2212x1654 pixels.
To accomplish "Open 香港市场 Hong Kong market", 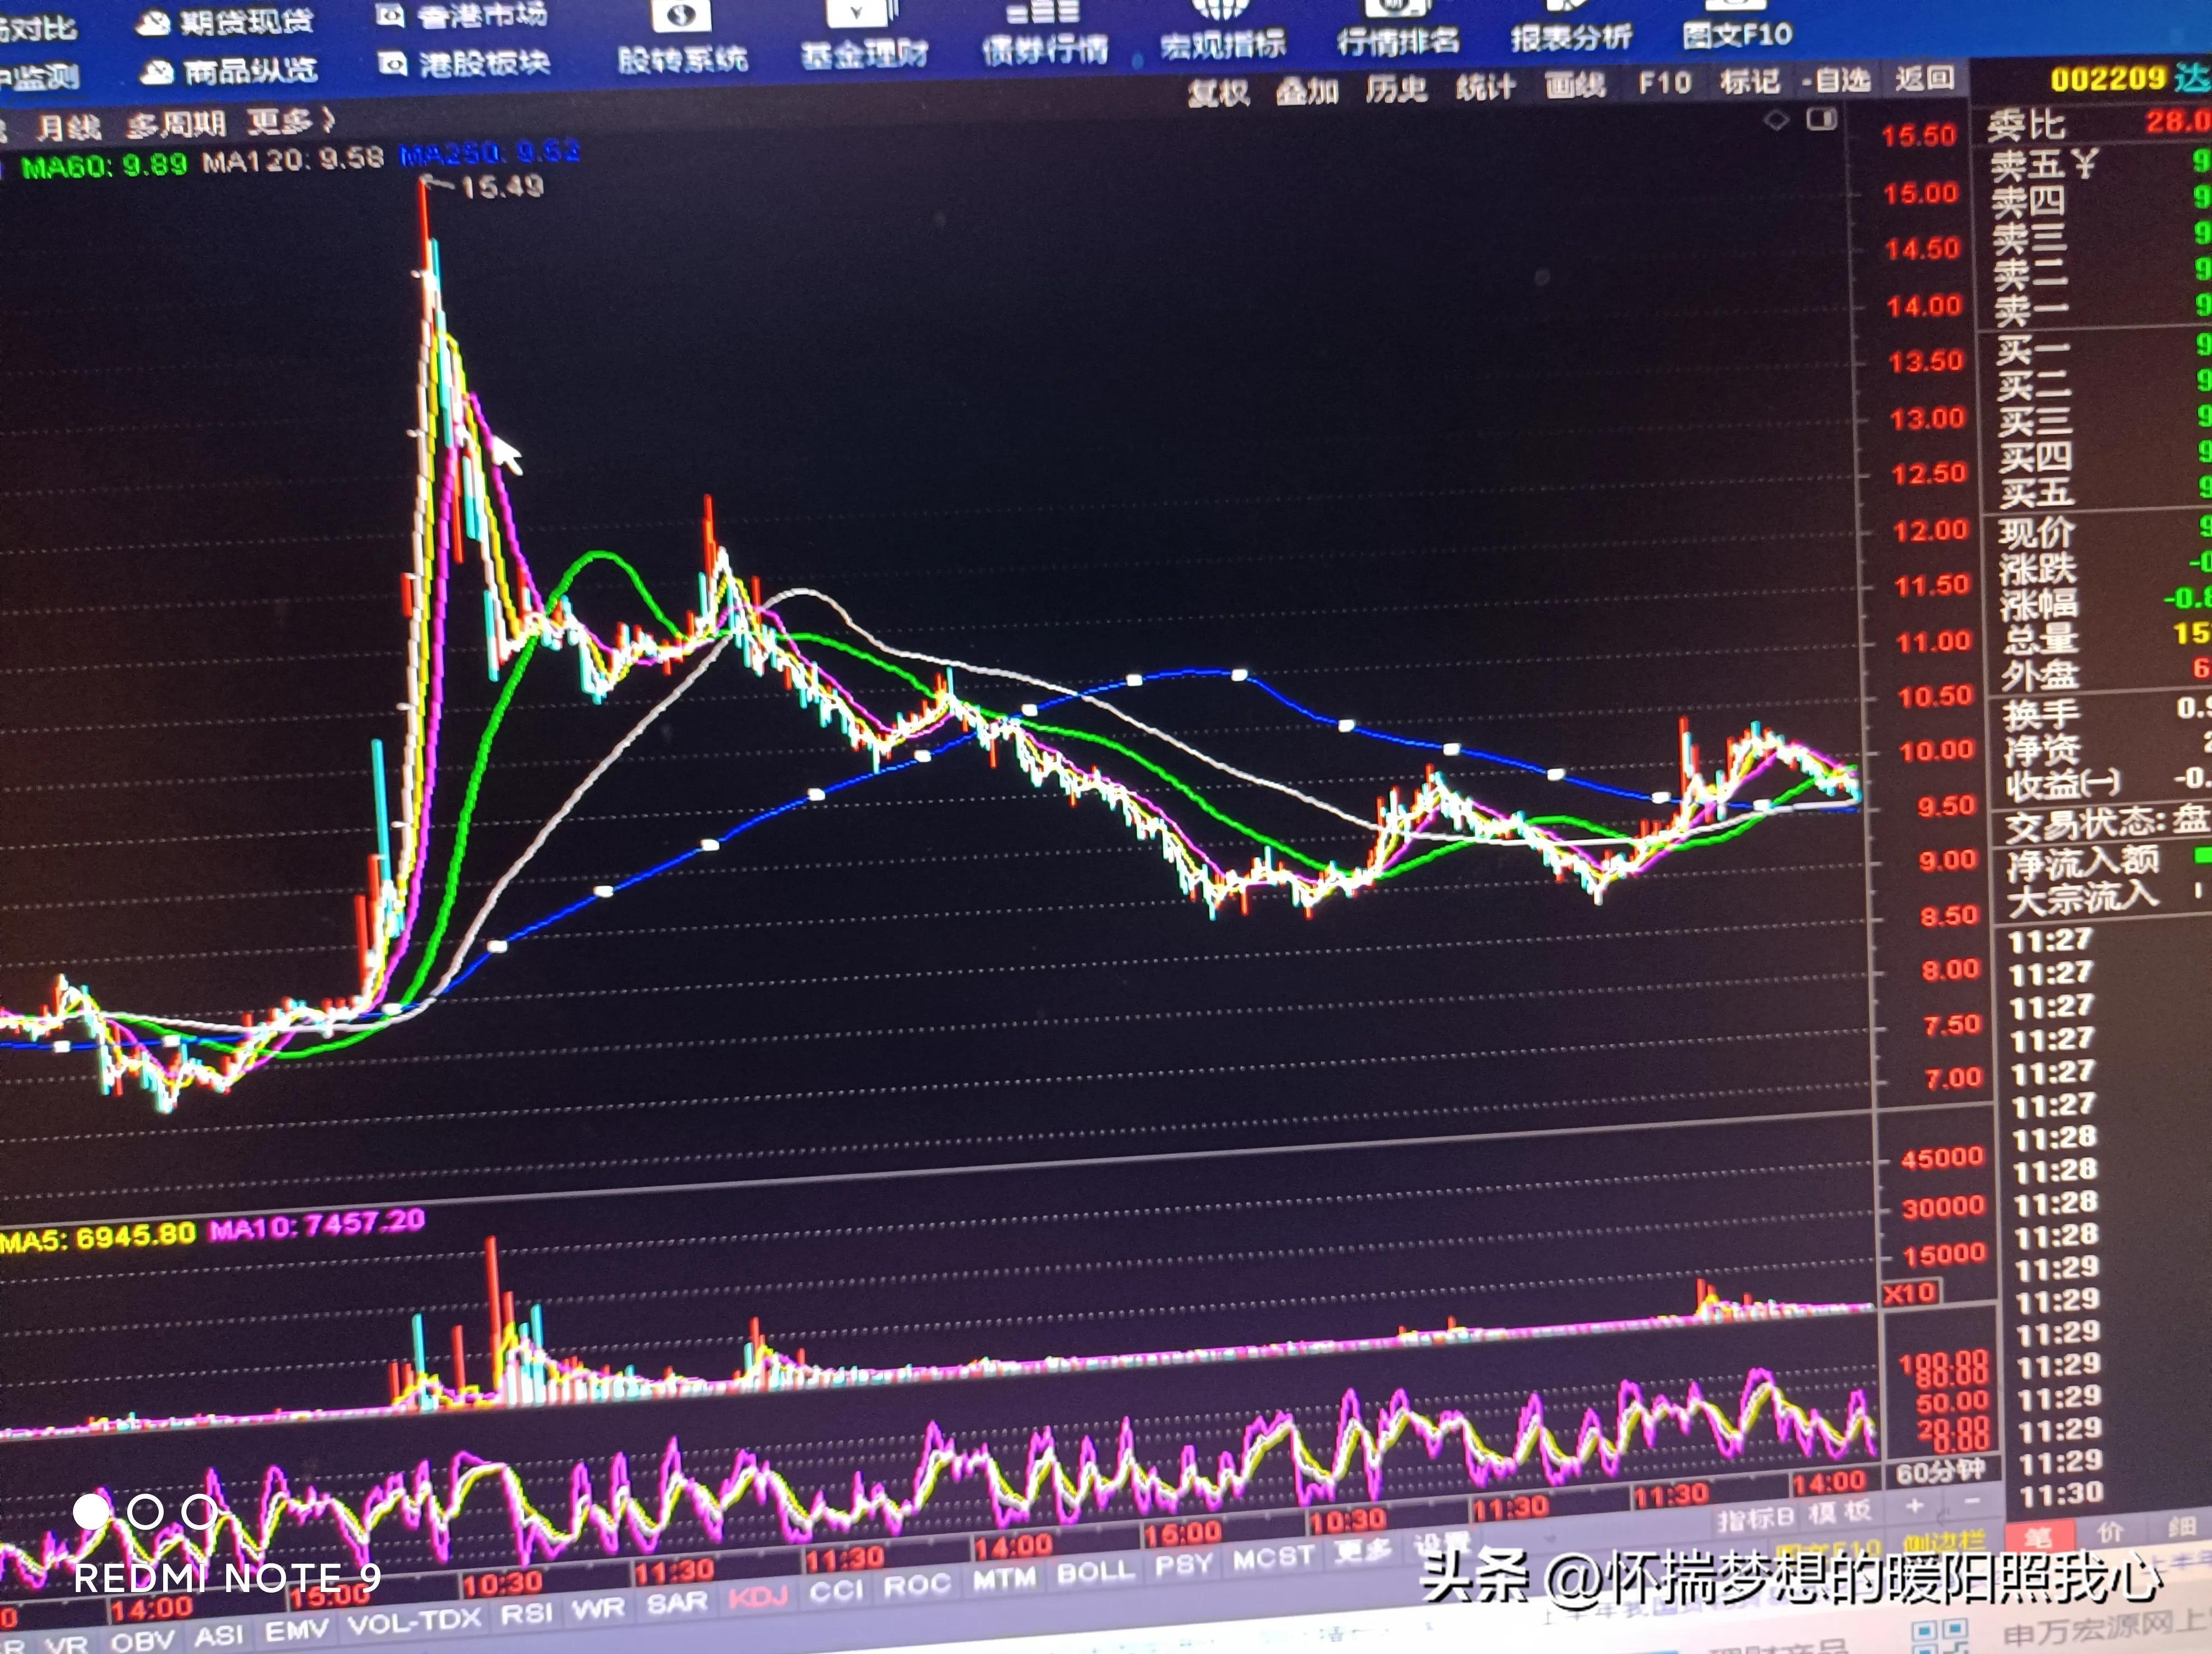I will tap(463, 16).
